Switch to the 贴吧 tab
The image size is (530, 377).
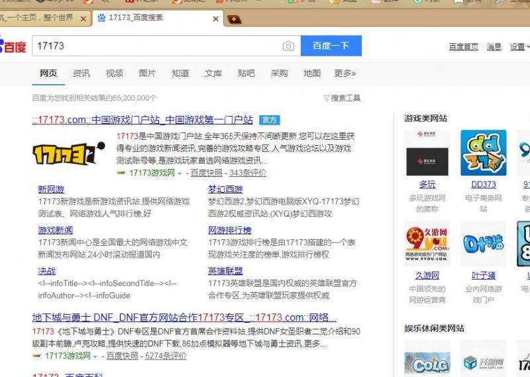[246, 73]
